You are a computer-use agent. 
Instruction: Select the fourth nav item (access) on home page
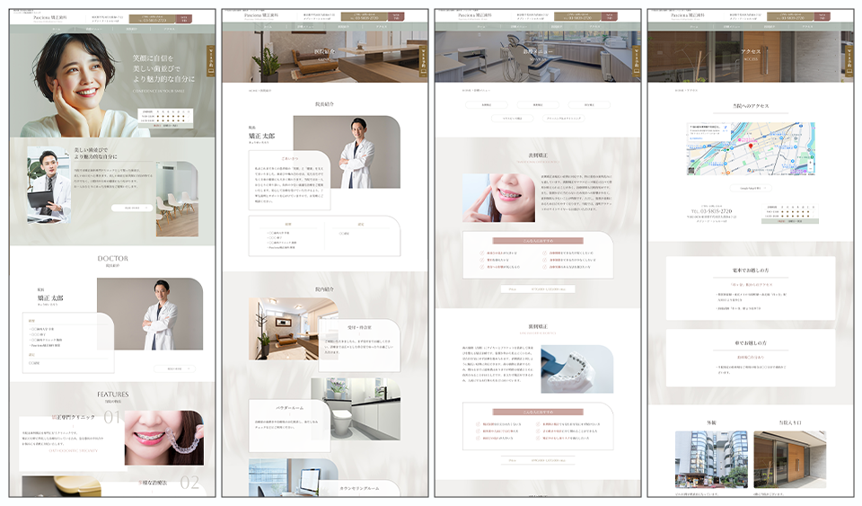170,29
